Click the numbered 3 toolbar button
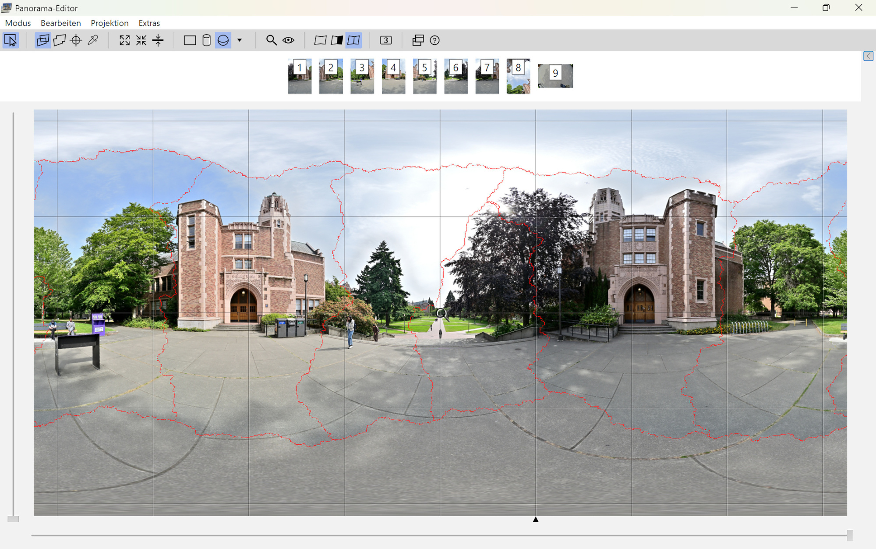 pyautogui.click(x=385, y=40)
